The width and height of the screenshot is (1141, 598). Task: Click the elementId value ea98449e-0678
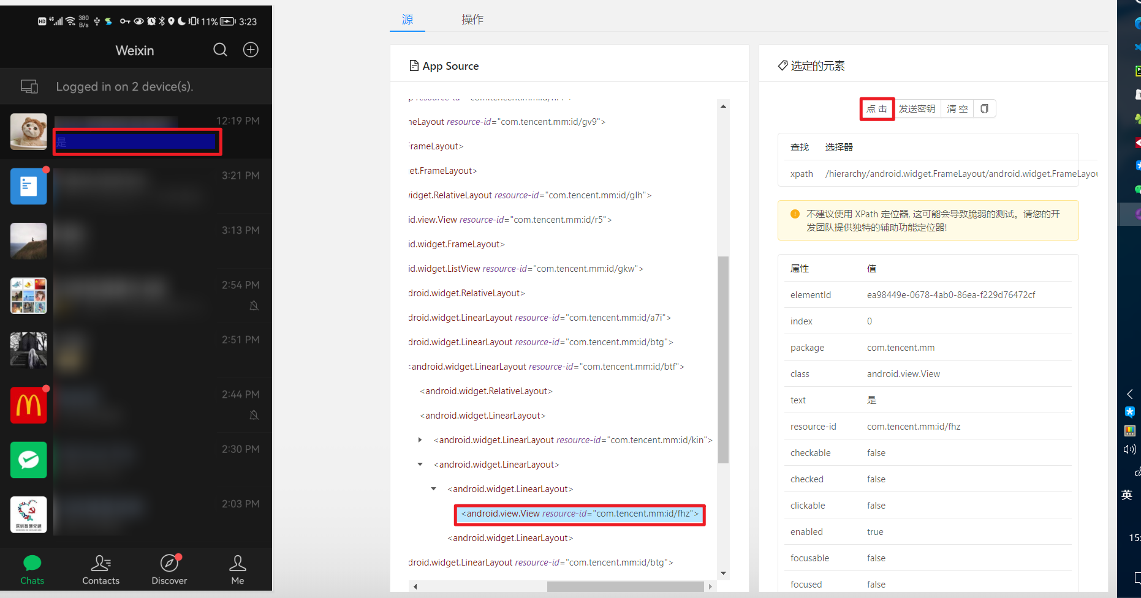pyautogui.click(x=951, y=295)
